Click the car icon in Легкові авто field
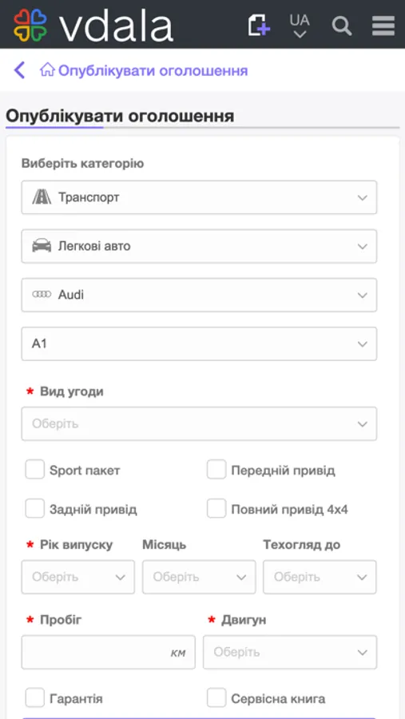The image size is (405, 719). click(x=42, y=246)
